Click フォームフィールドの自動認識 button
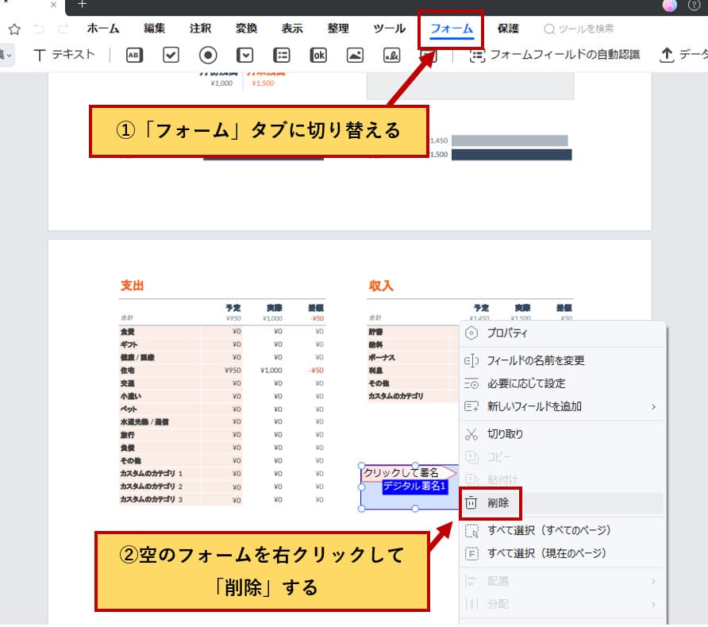This screenshot has height=627, width=708. (556, 55)
